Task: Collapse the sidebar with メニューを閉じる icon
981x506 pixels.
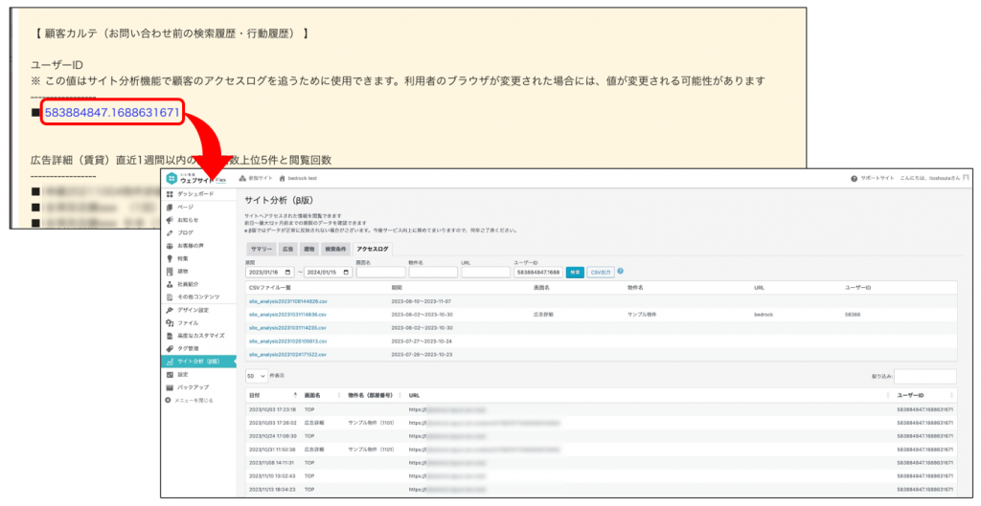Action: click(x=169, y=400)
